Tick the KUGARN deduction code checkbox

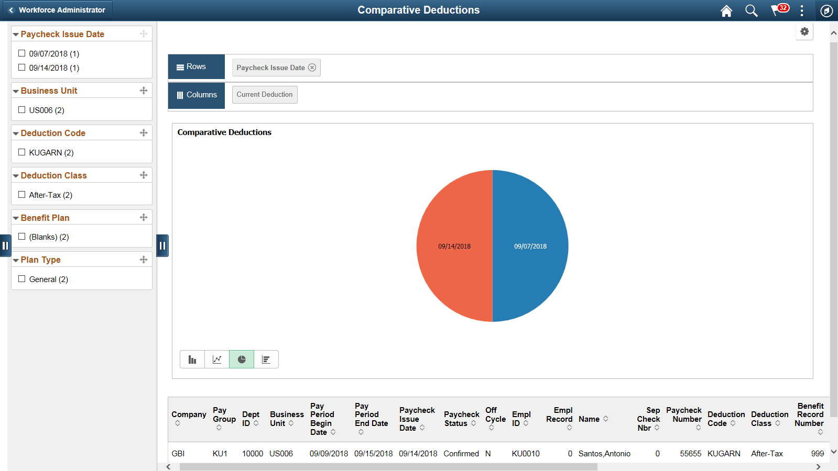(22, 152)
